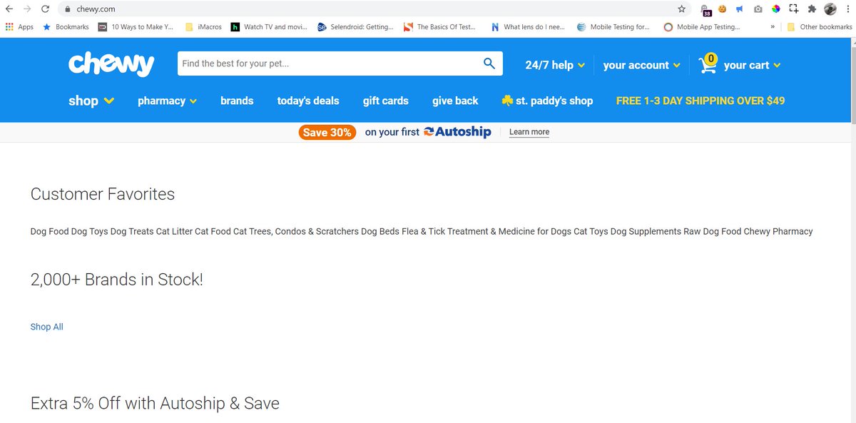Click Learn more about Autoship

(x=529, y=132)
